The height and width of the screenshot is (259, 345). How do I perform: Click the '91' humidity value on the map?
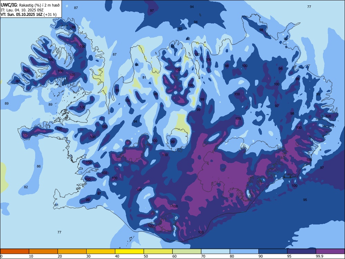[x=144, y=77]
